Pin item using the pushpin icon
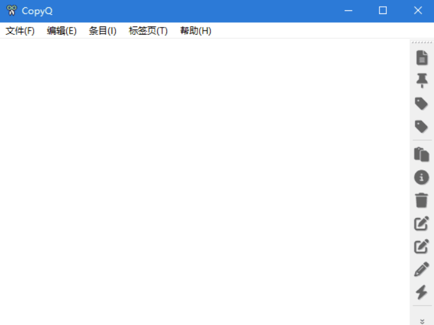The height and width of the screenshot is (325, 434). [421, 80]
